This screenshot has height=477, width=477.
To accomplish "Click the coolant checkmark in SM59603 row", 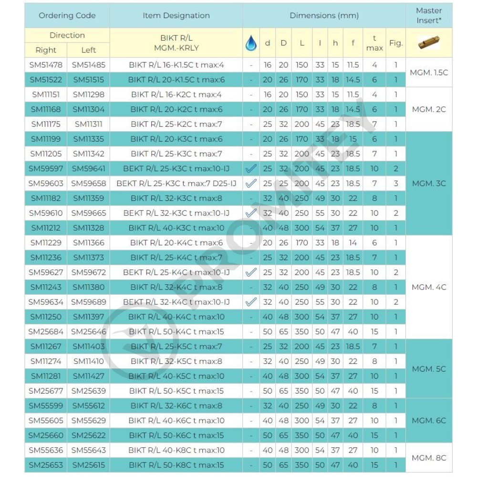I will 251,184.
